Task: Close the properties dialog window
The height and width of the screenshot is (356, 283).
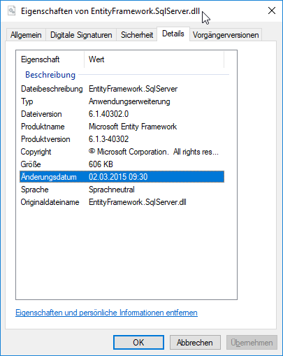Action: click(x=272, y=10)
